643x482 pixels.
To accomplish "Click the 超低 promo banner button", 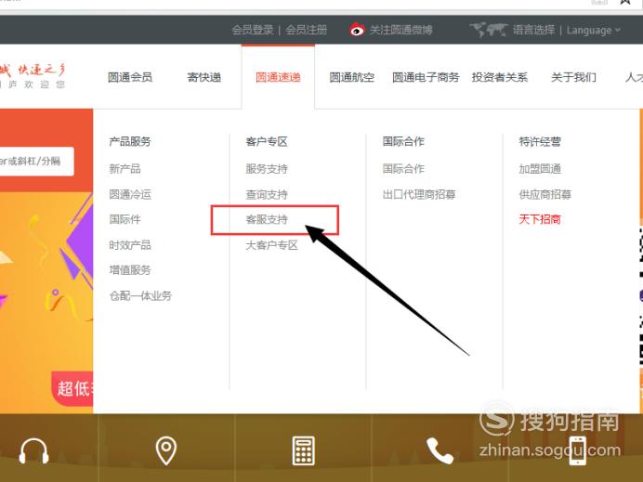I will pos(72,388).
